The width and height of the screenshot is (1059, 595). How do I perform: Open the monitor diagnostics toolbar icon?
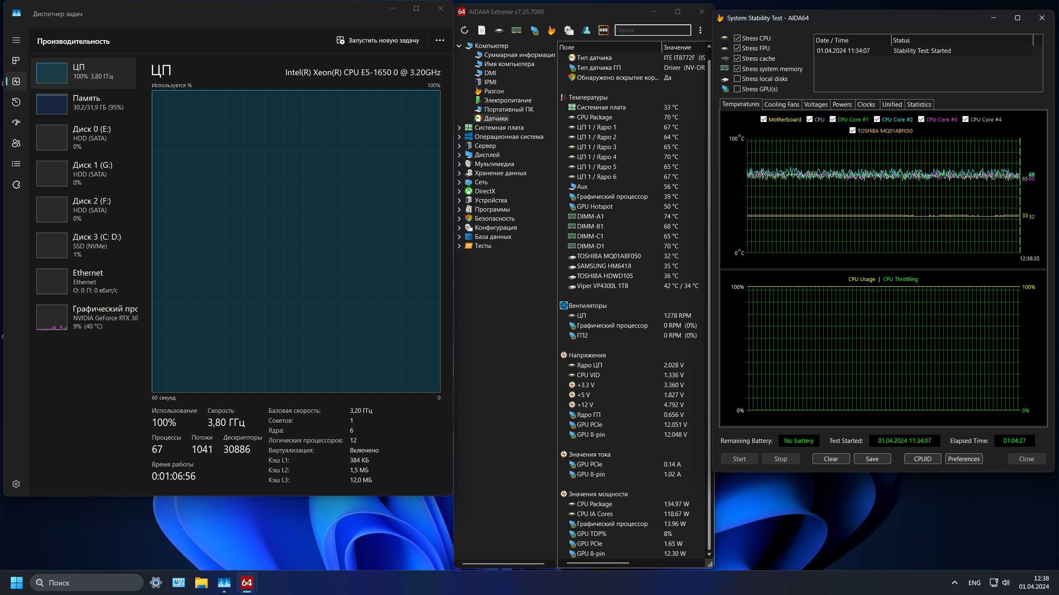click(534, 30)
